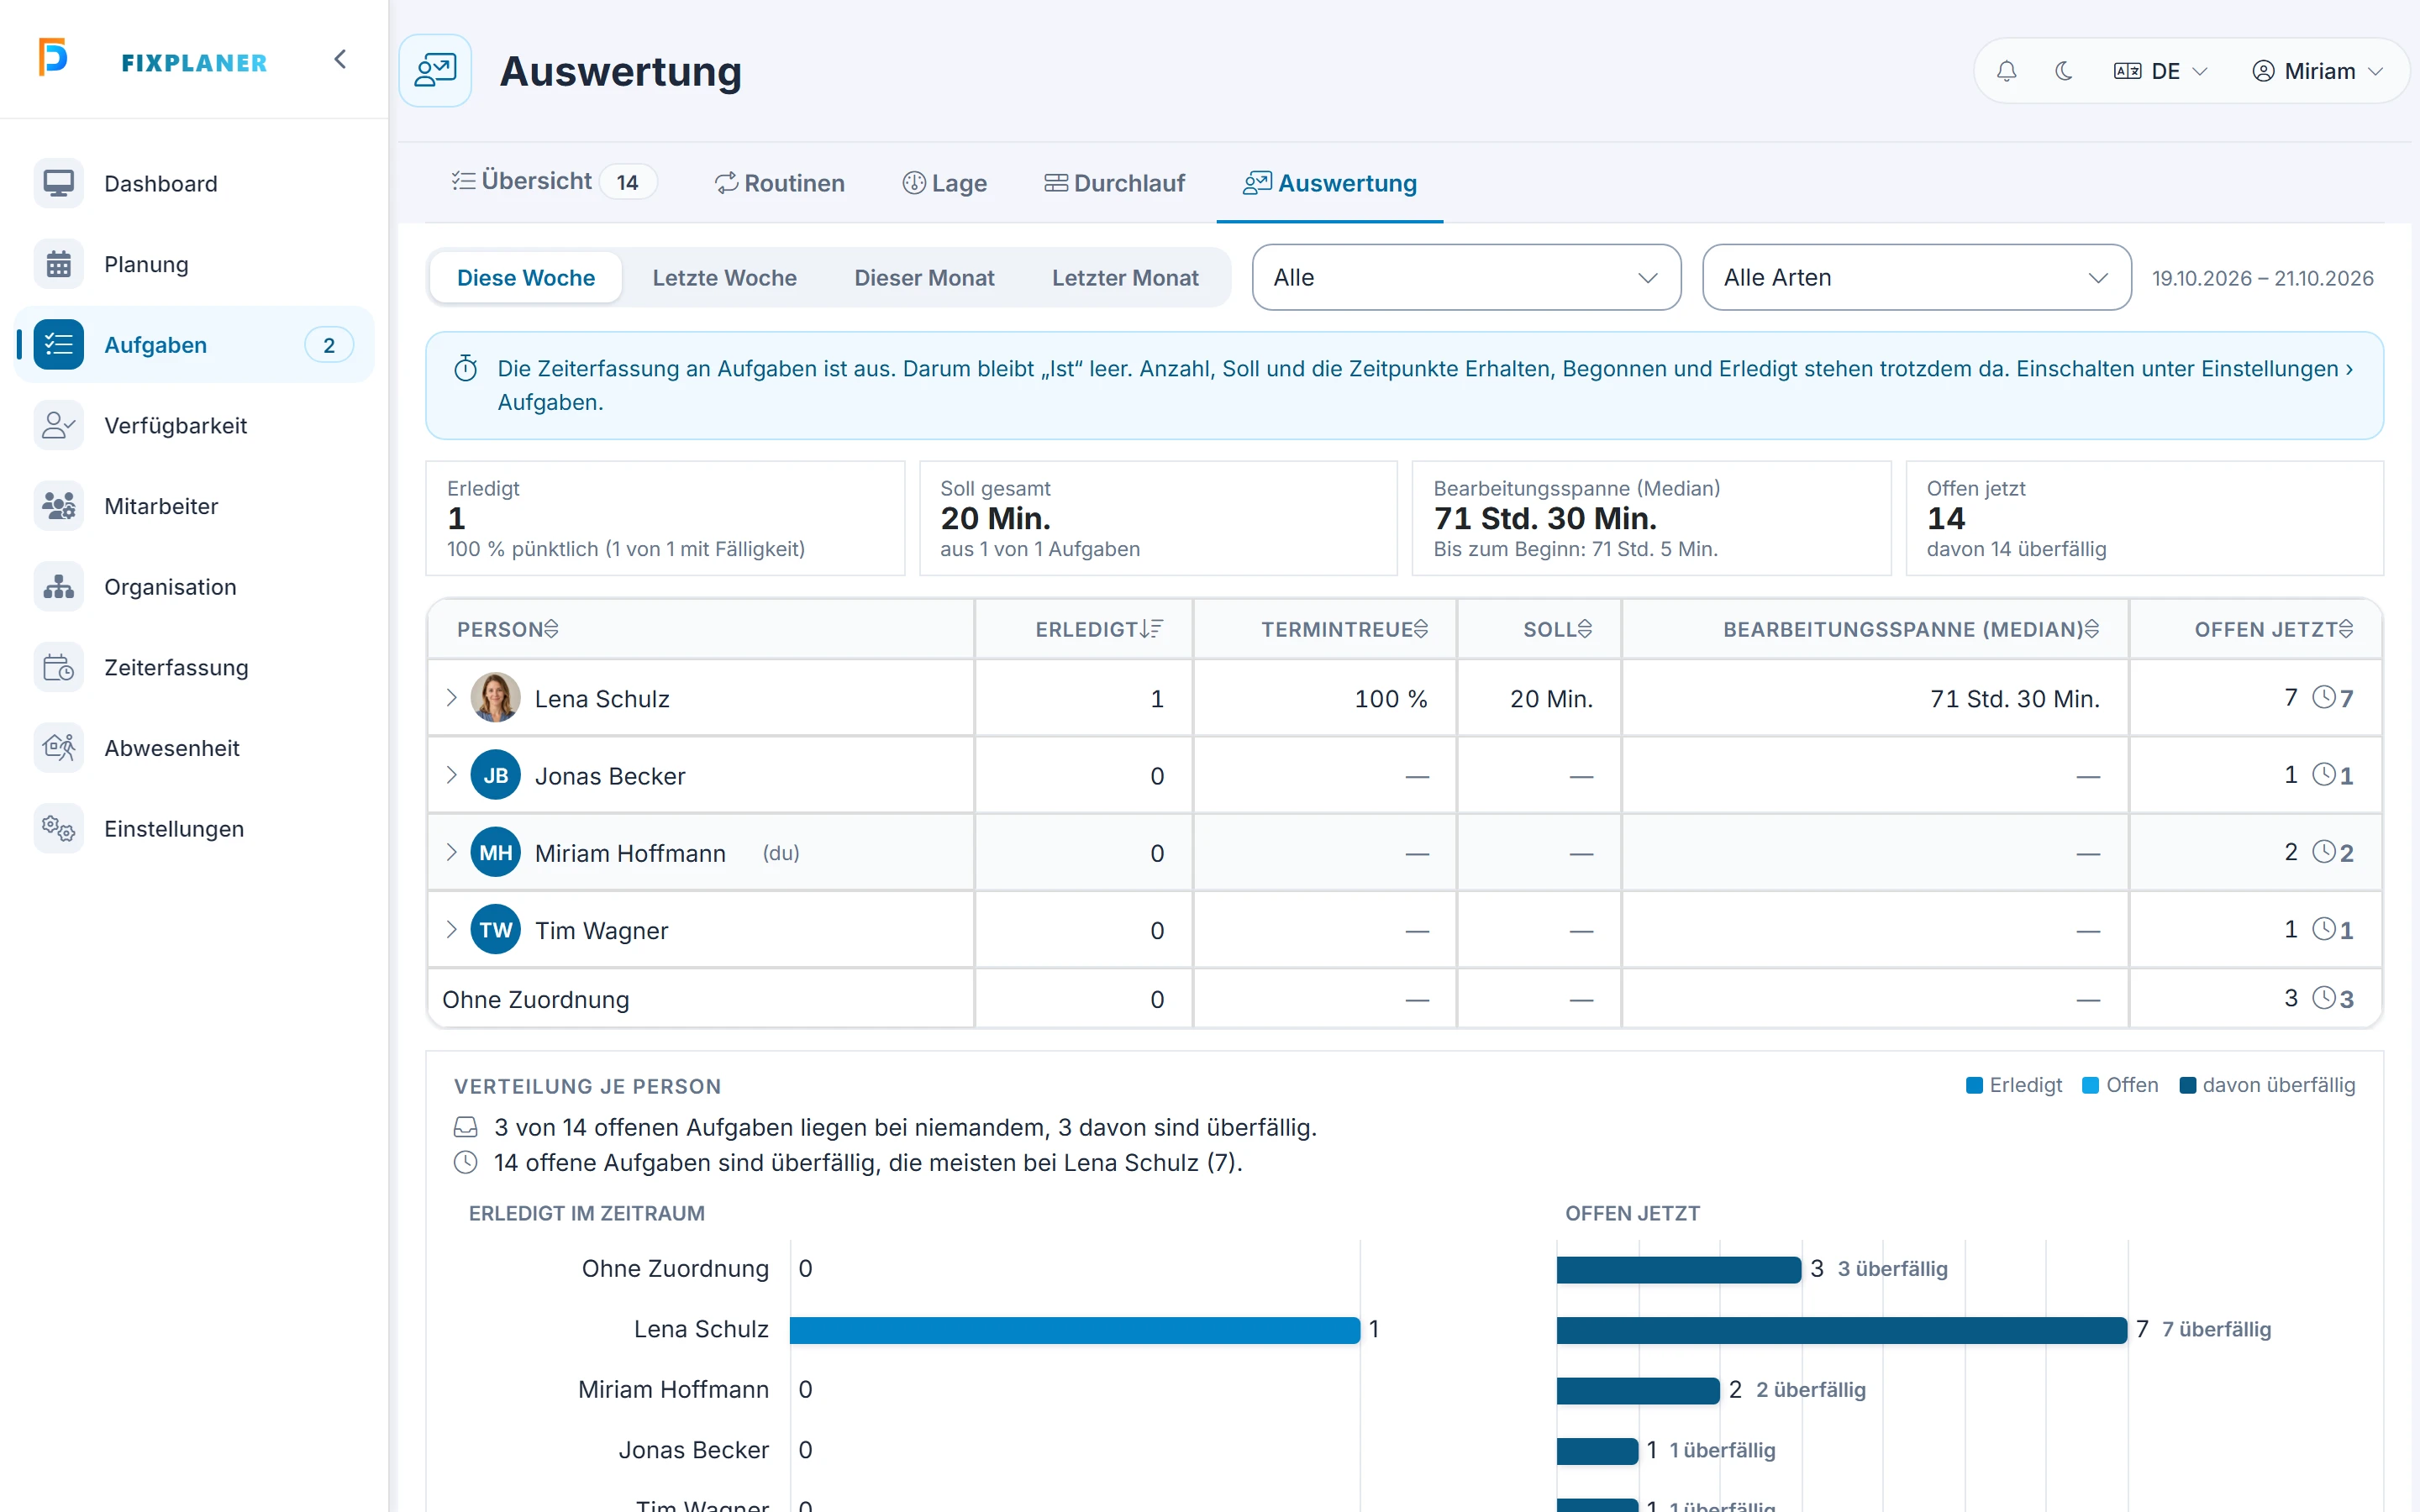Click the Einstellungen gears icon in the sidebar

59,829
